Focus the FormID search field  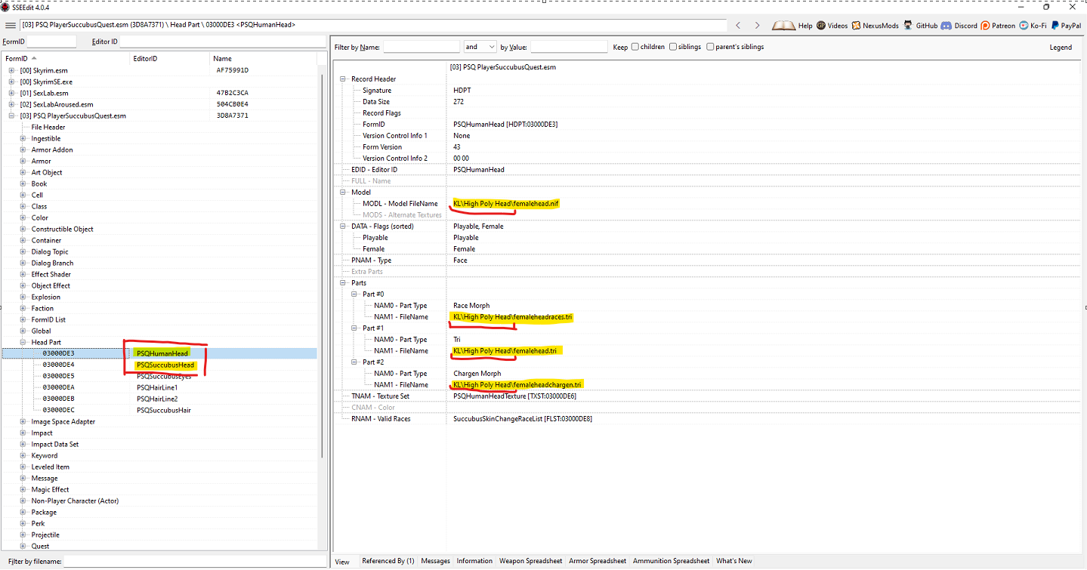click(51, 42)
